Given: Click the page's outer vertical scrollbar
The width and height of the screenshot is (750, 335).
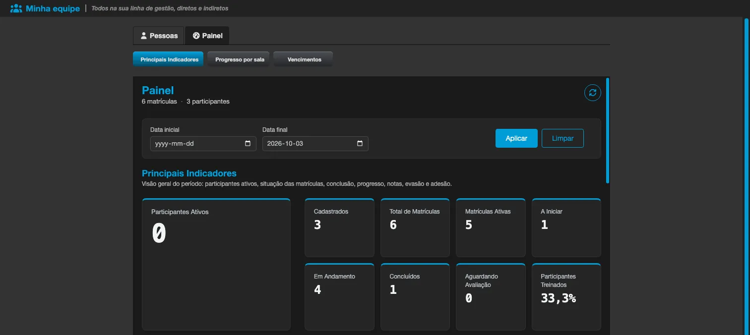Looking at the screenshot, I should 746,176.
